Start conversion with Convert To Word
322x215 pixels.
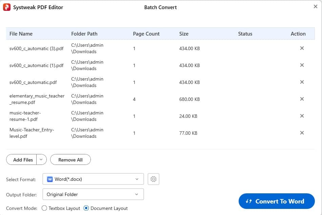point(276,201)
